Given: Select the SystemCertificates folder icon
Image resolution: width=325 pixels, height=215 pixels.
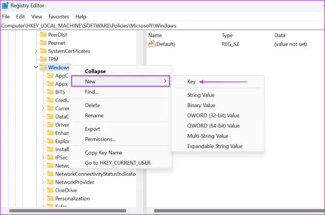Looking at the screenshot, I should (x=43, y=51).
